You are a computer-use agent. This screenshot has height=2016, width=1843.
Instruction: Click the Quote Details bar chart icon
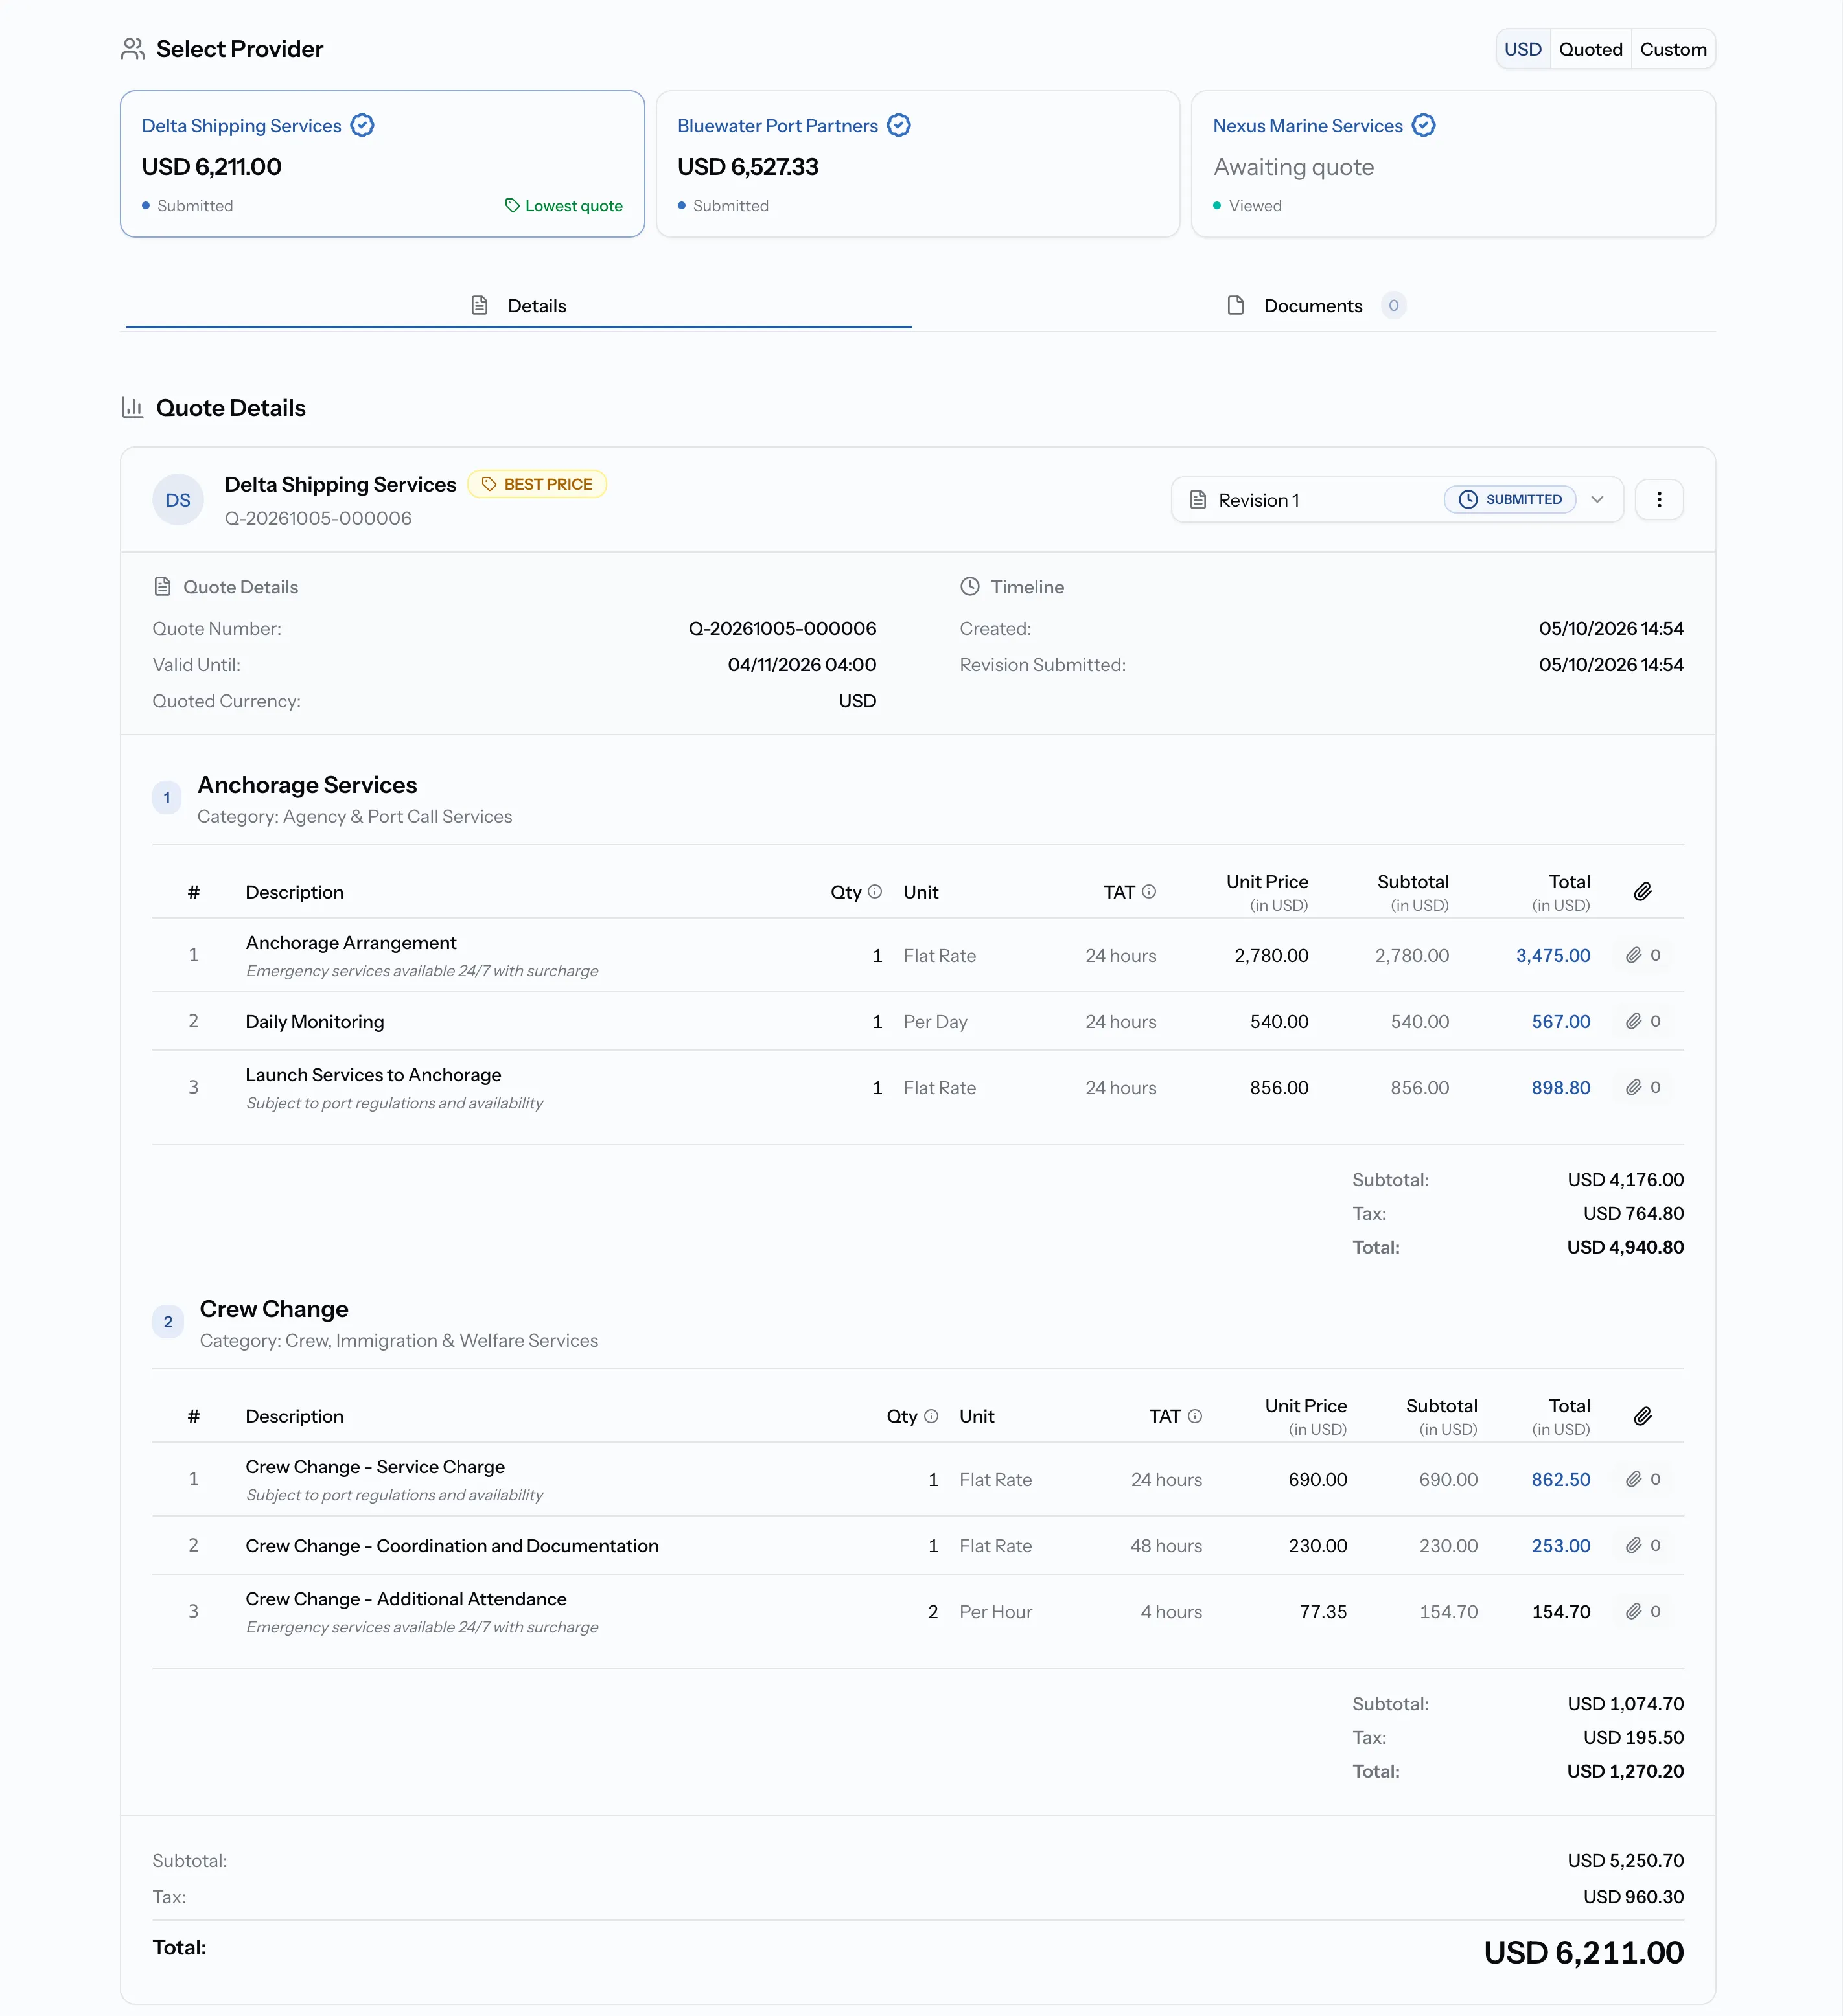pos(132,407)
